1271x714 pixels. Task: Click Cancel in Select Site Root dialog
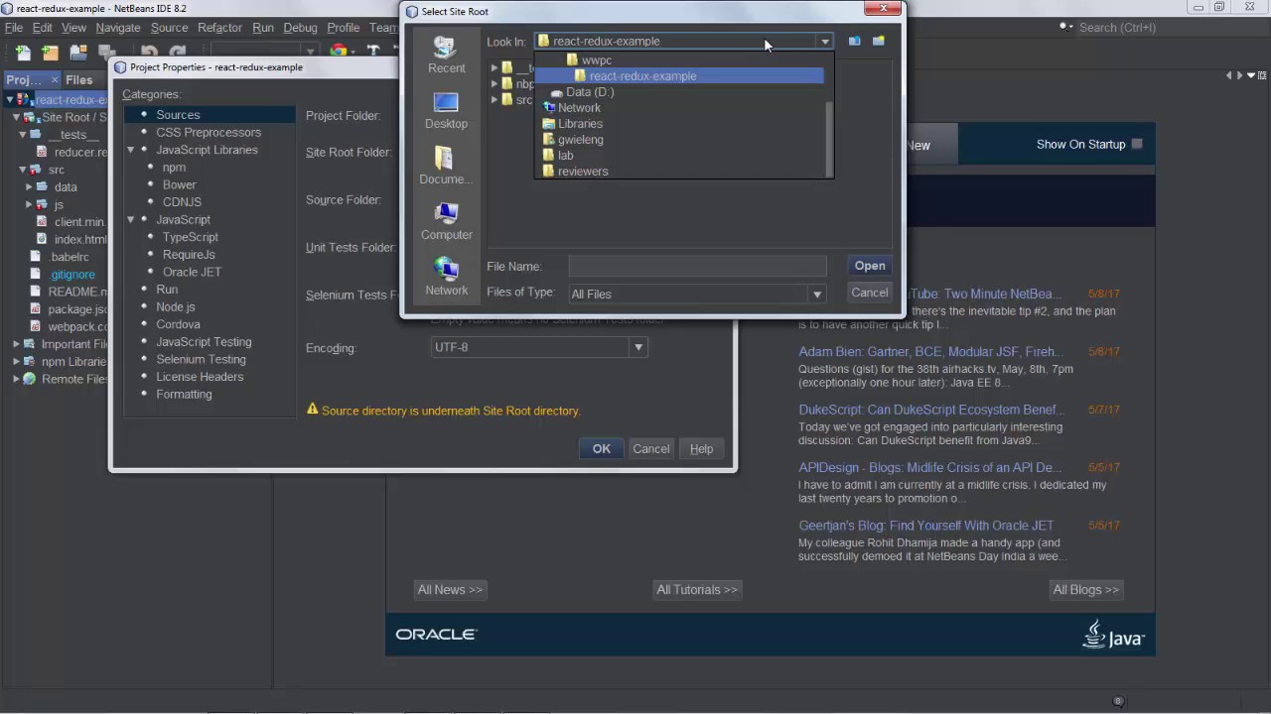870,293
